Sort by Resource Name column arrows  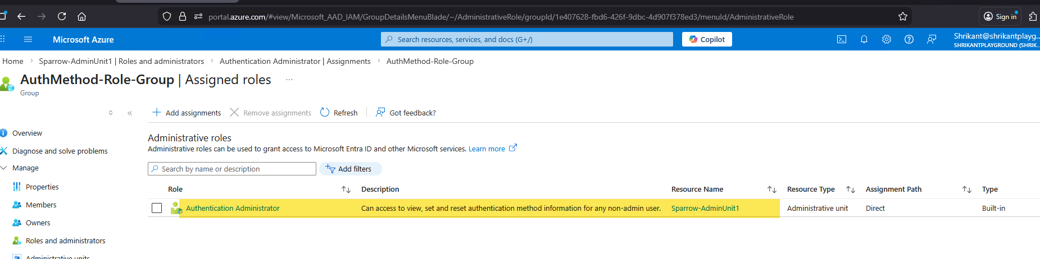coord(772,189)
